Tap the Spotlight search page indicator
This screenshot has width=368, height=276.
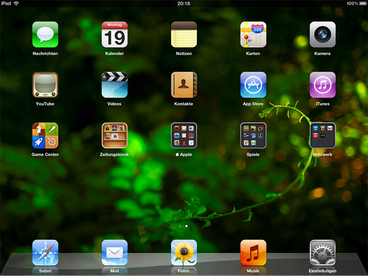(180, 226)
